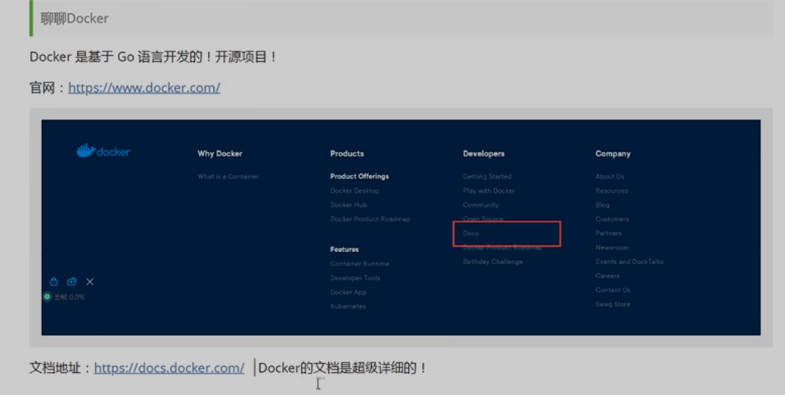The width and height of the screenshot is (785, 395).
Task: Click the Company column heading
Action: coord(613,154)
